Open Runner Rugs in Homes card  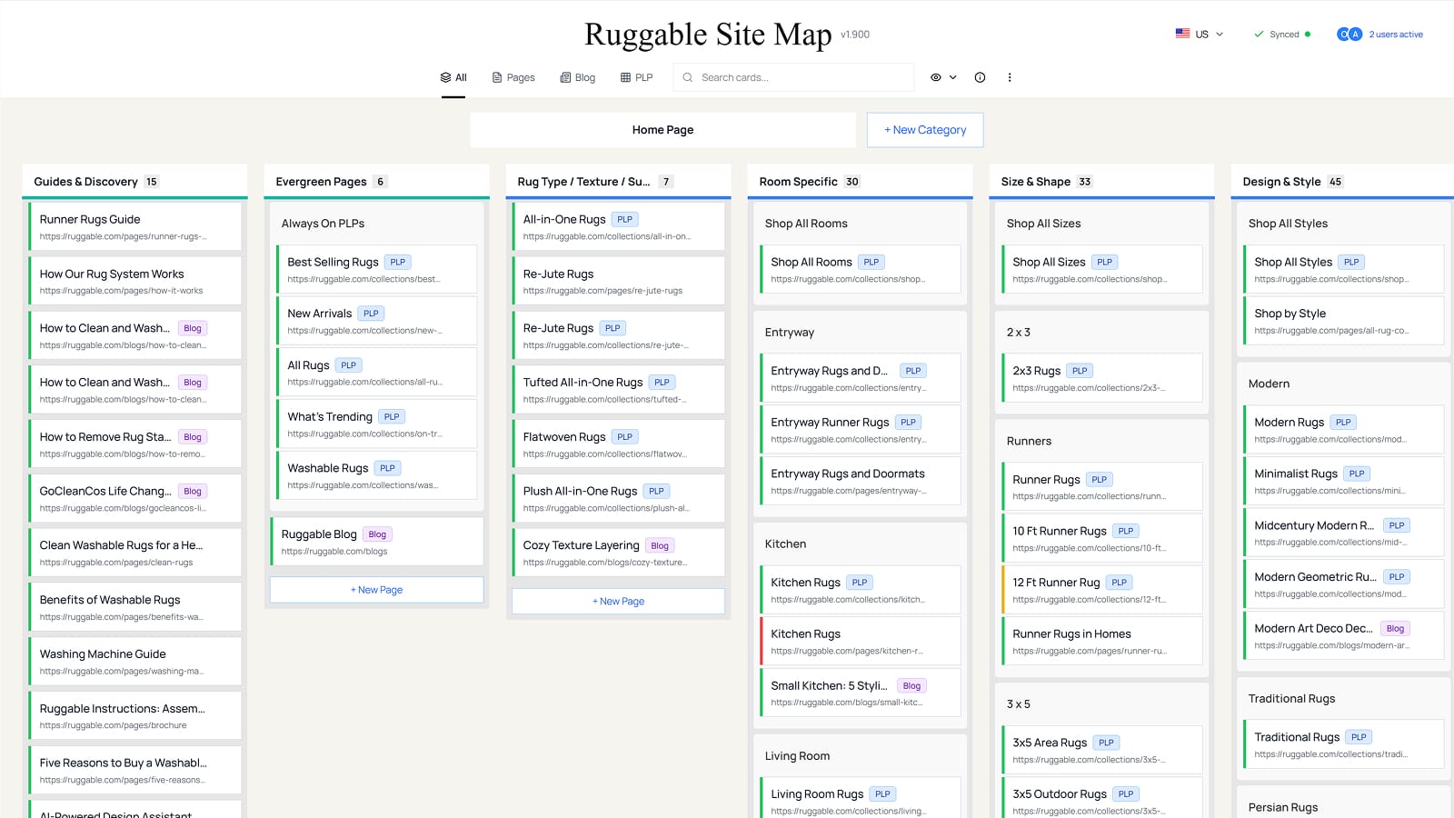click(1102, 642)
